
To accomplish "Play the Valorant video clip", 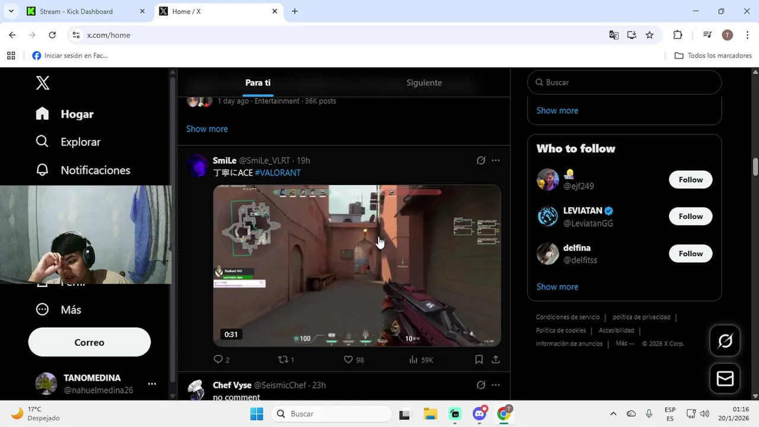I will 357,266.
